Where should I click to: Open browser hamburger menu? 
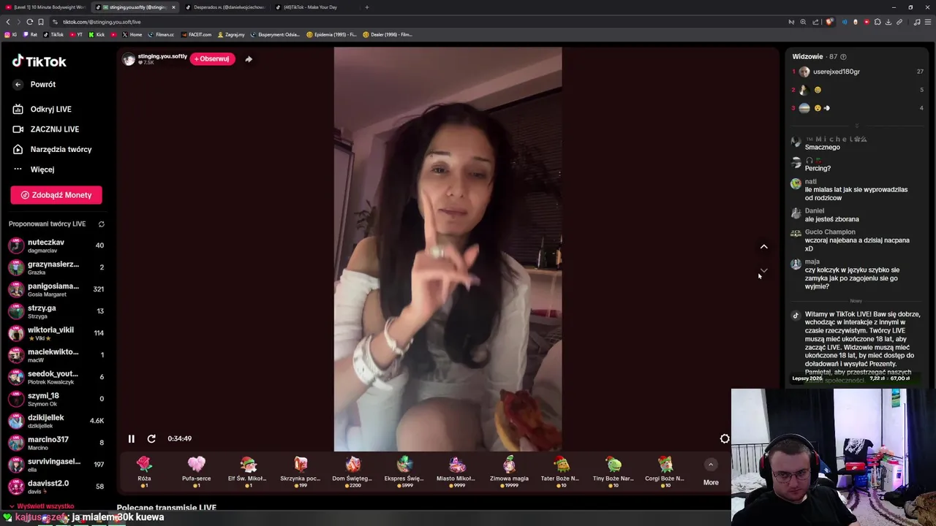929,22
